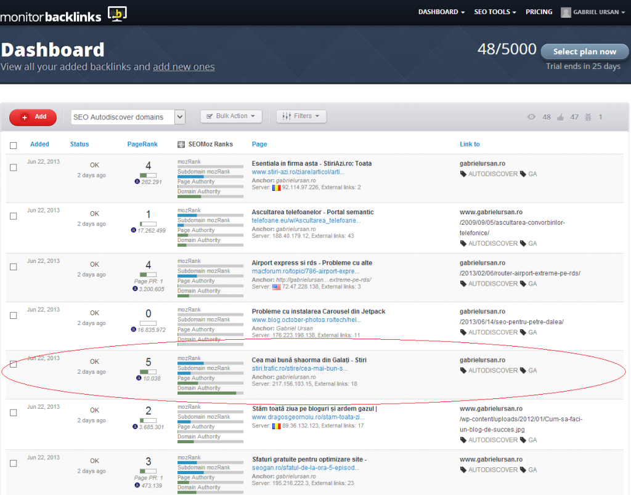Viewport: 631px width, 495px height.
Task: Sort by the Page column
Action: tap(259, 144)
